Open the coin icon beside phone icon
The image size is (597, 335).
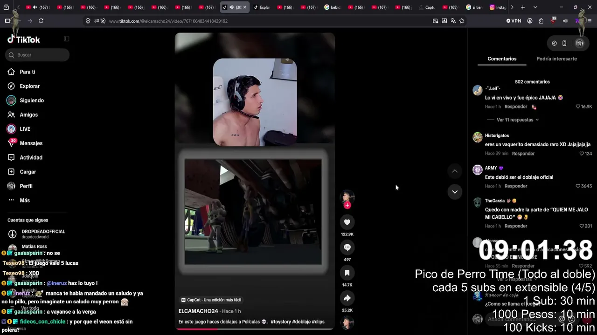click(x=554, y=43)
